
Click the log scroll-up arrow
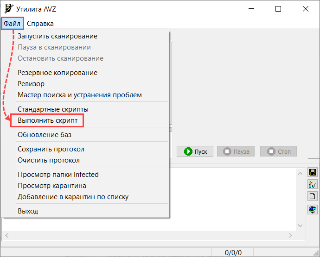pos(300,174)
